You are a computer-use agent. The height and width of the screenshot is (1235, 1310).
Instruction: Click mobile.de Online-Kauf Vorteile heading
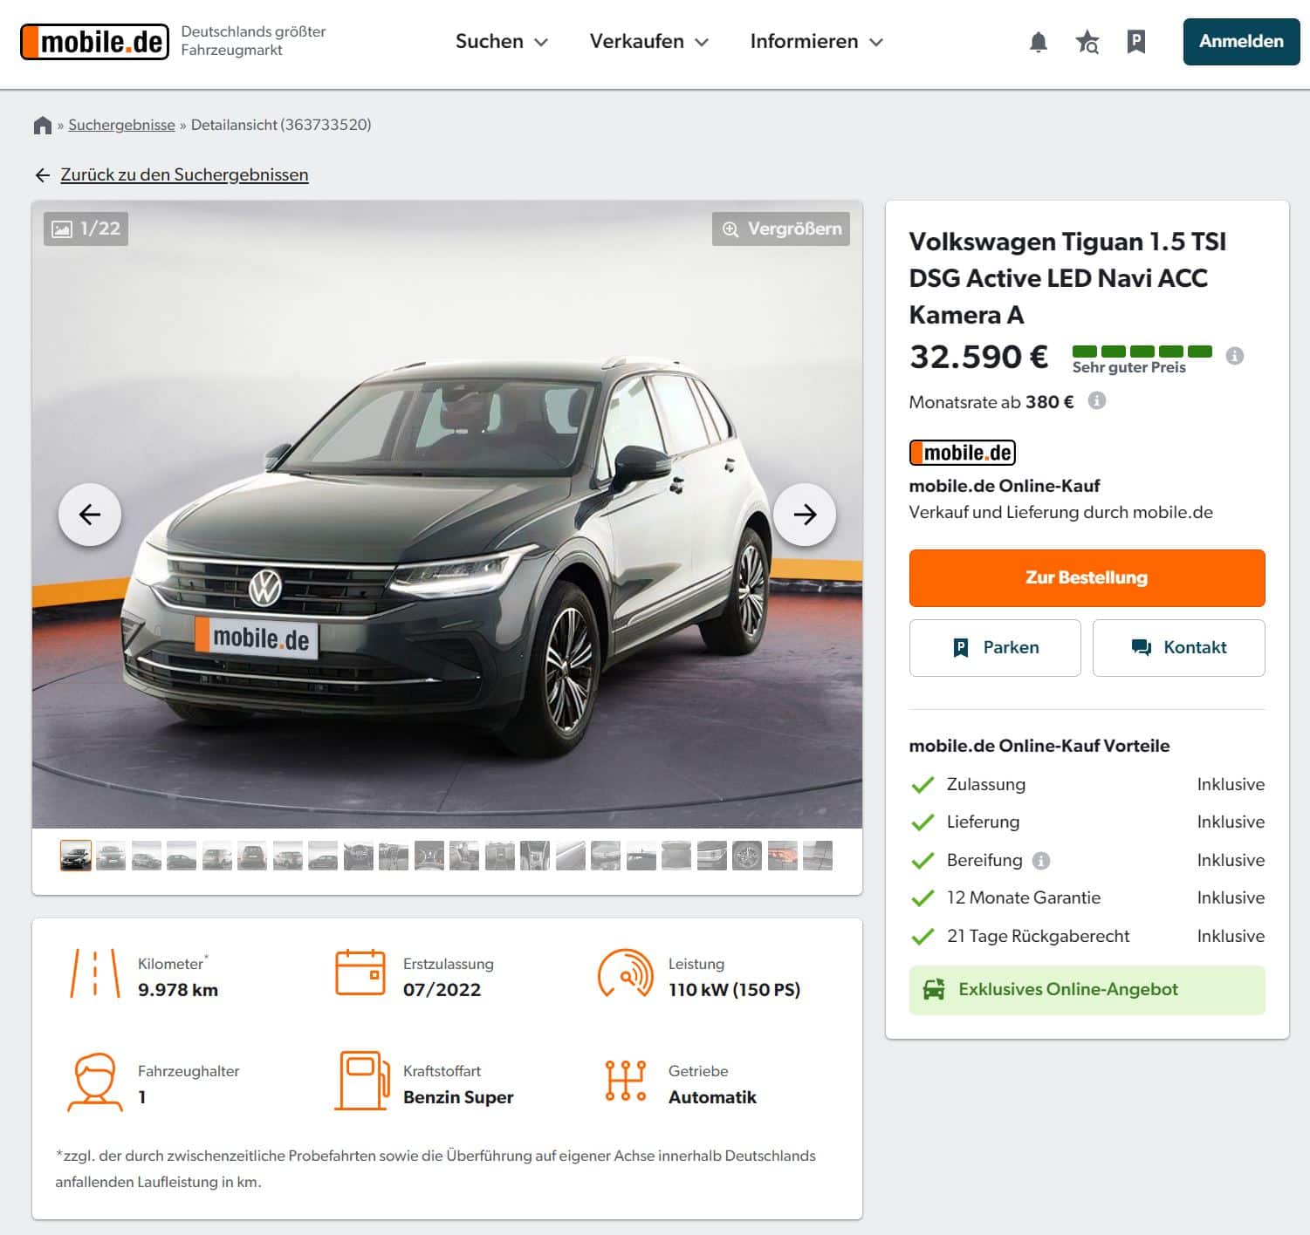pyautogui.click(x=1039, y=746)
